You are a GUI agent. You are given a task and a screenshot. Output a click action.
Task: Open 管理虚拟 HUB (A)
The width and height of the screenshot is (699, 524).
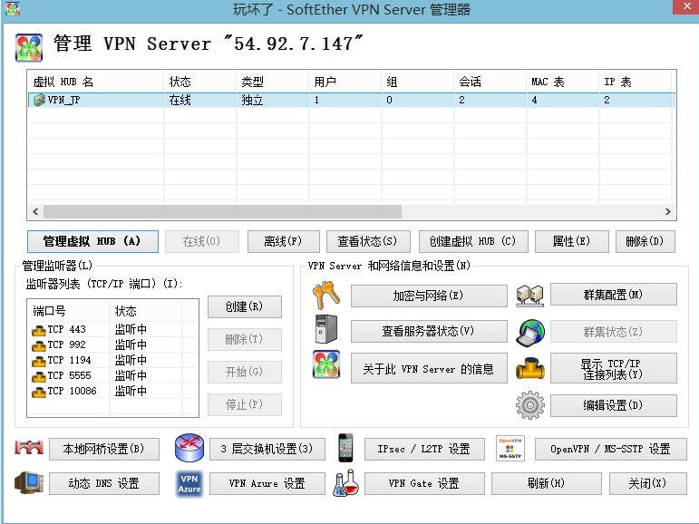click(x=92, y=241)
